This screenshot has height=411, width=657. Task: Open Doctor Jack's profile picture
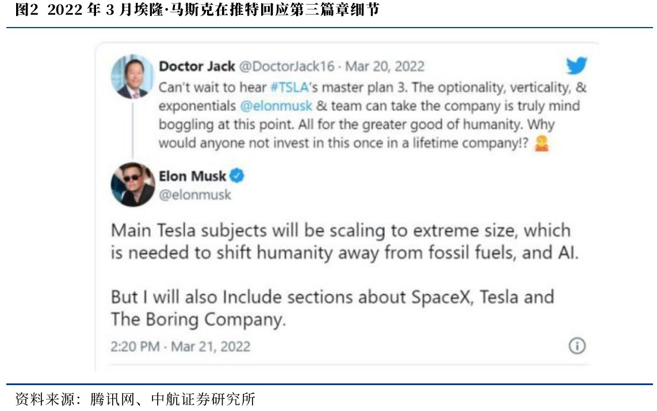point(132,76)
